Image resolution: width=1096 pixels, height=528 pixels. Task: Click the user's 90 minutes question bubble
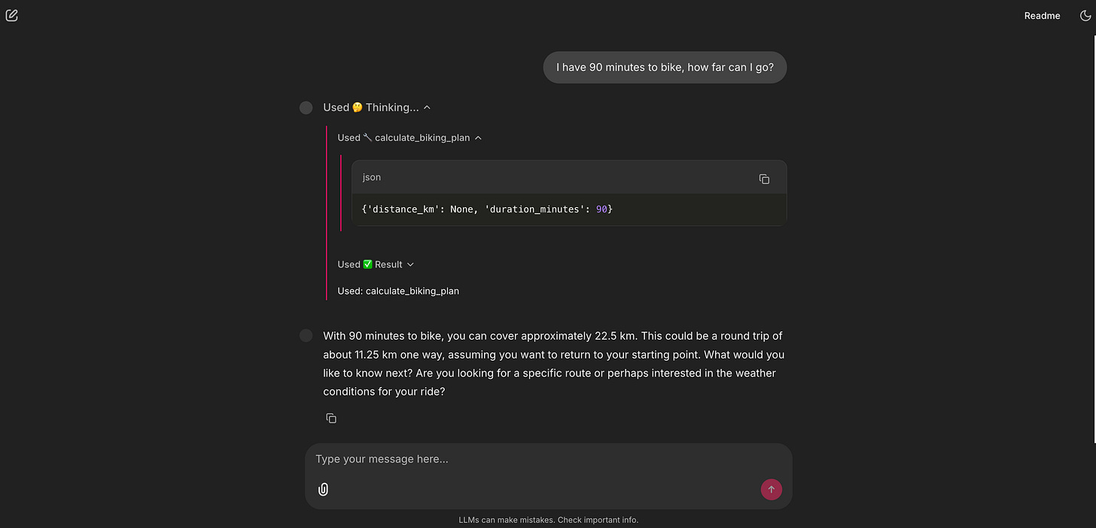click(x=665, y=67)
